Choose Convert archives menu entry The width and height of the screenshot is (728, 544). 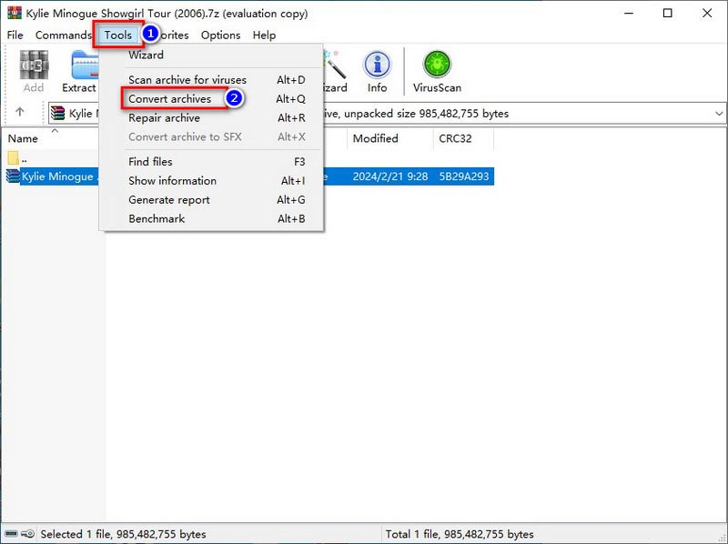(x=211, y=99)
